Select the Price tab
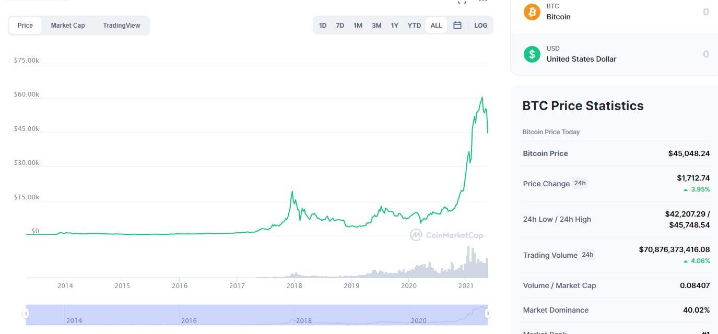 coord(25,25)
